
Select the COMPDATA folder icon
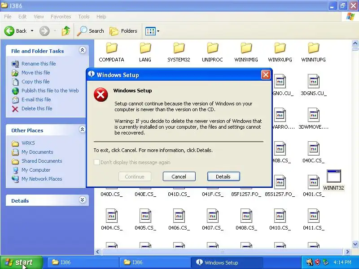111,48
